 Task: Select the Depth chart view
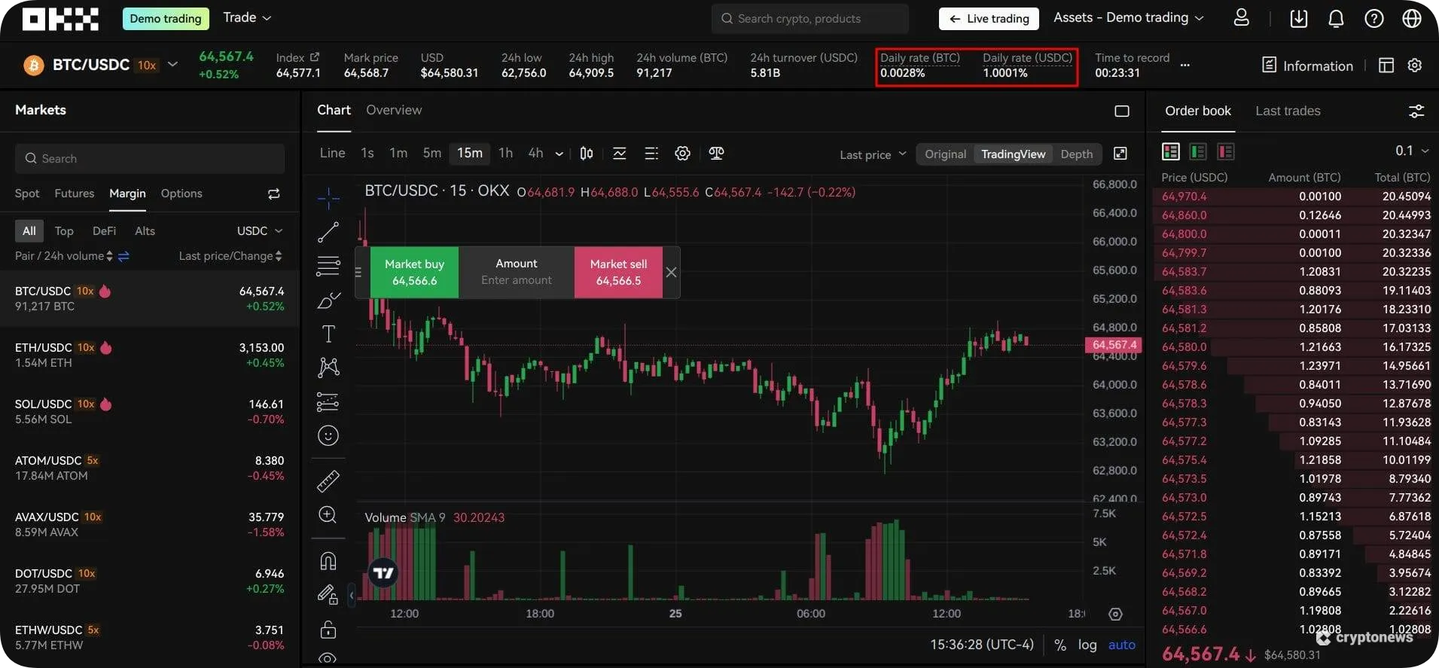point(1076,154)
